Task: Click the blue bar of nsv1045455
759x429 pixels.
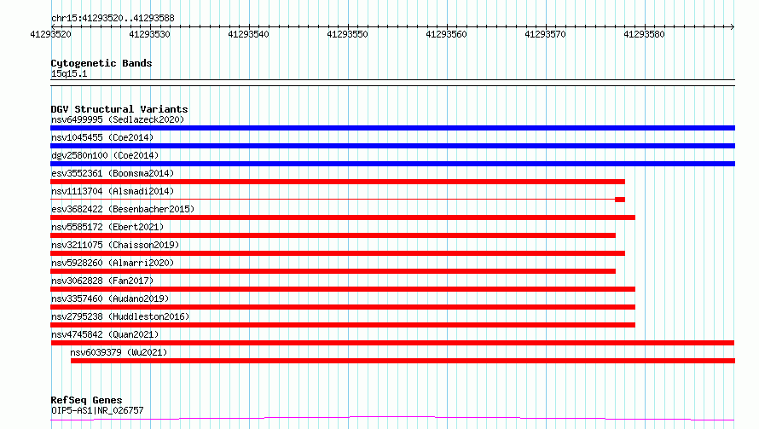Action: [392, 146]
